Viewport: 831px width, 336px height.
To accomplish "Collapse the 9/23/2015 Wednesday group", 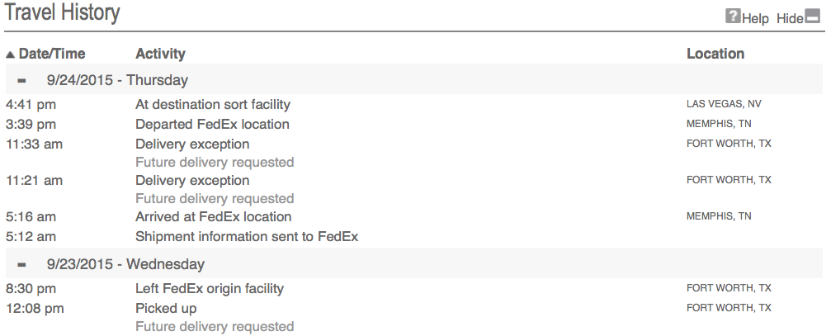I will (21, 264).
